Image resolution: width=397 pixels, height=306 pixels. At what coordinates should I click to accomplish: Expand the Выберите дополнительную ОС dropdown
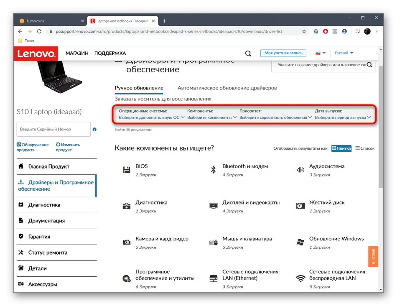click(151, 117)
